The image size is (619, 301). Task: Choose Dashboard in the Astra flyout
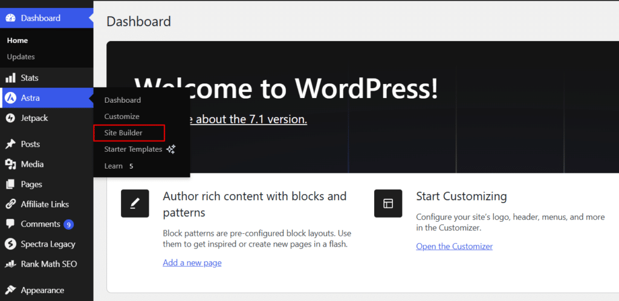point(122,100)
